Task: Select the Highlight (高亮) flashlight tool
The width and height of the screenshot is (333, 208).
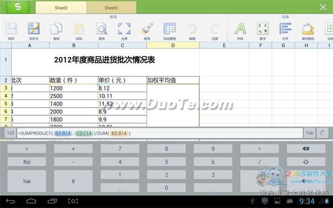Action: pyautogui.click(x=147, y=31)
